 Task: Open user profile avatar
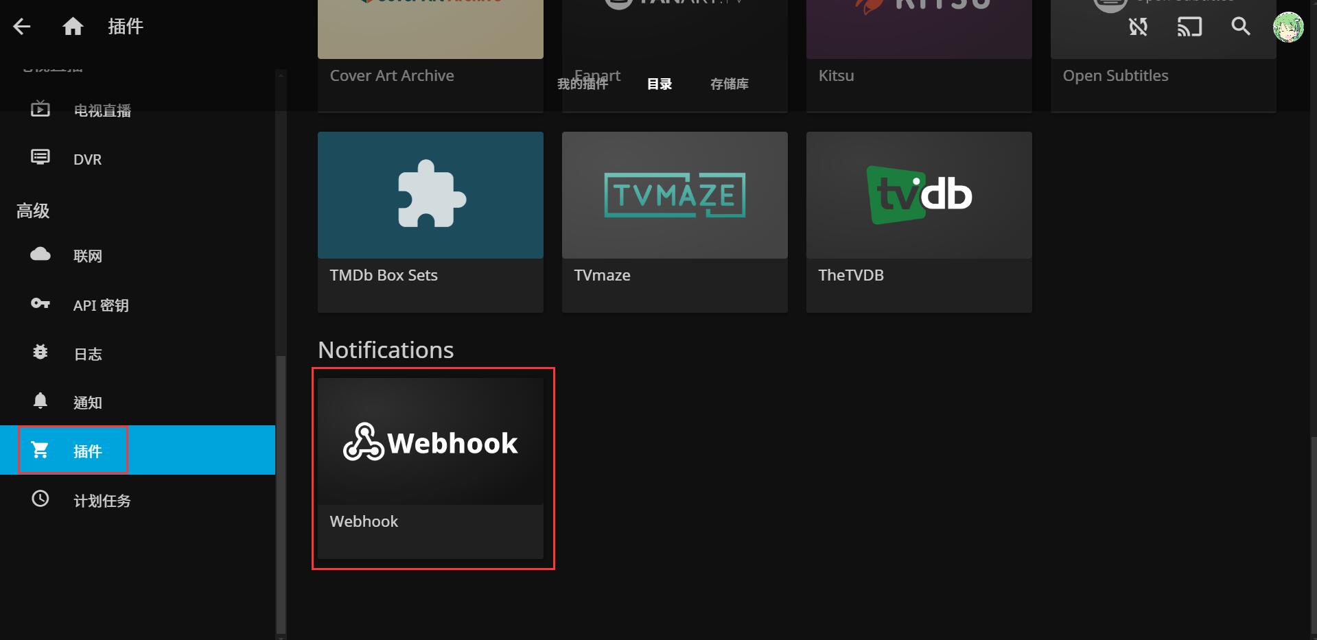click(x=1287, y=27)
